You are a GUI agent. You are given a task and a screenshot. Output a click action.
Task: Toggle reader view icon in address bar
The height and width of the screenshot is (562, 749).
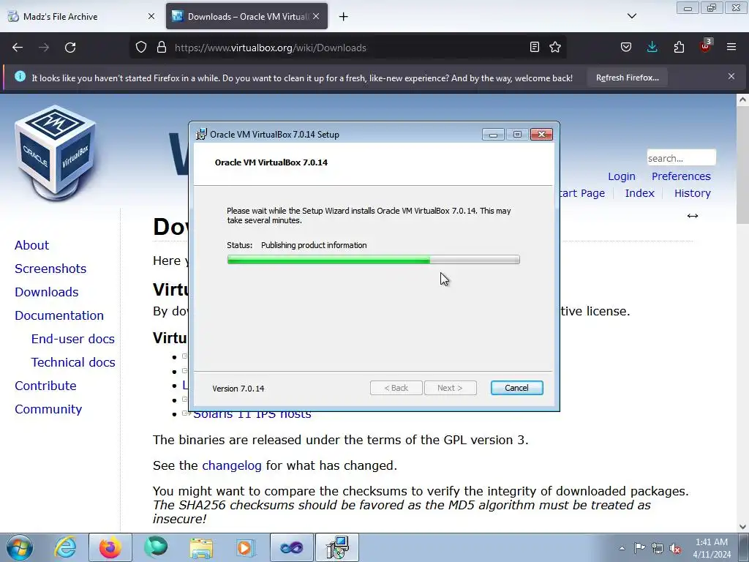pyautogui.click(x=535, y=47)
